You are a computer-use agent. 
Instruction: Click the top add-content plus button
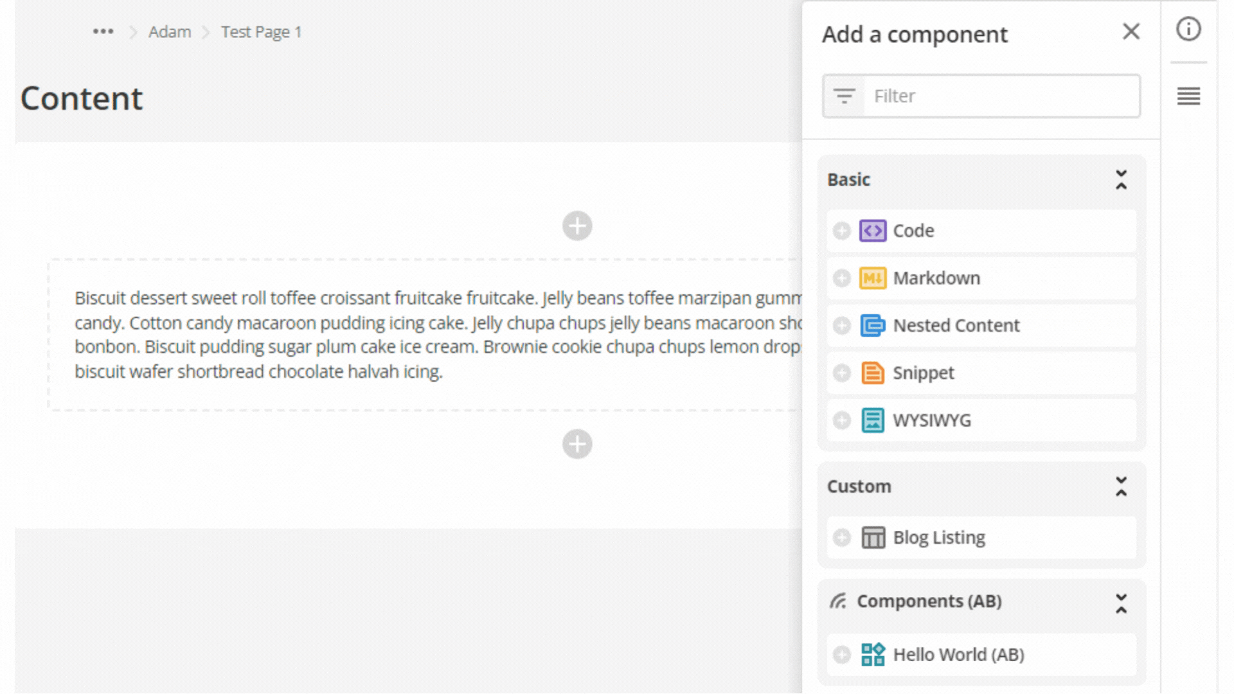(577, 226)
